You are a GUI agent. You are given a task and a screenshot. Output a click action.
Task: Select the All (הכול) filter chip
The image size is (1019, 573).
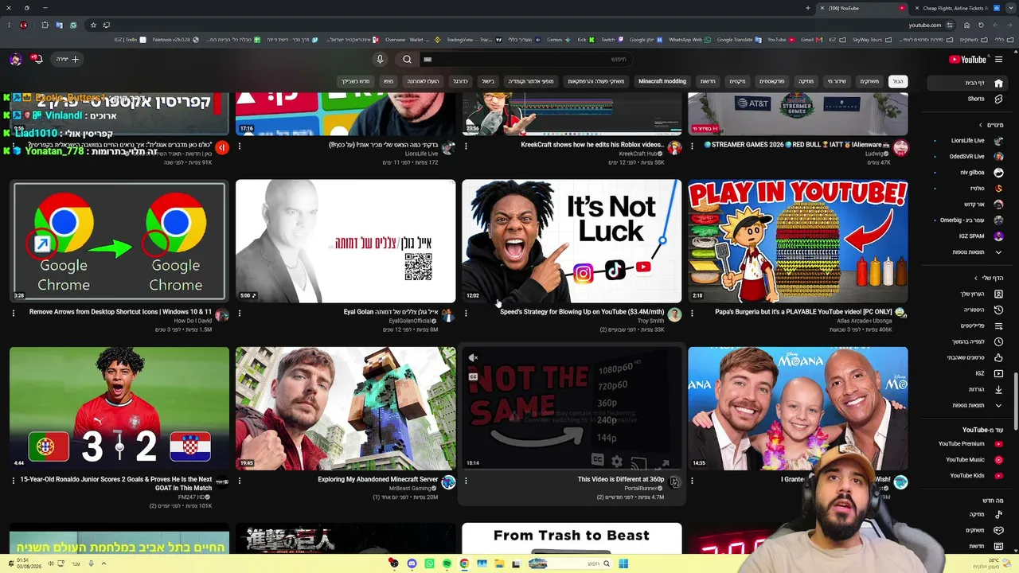pyautogui.click(x=897, y=81)
